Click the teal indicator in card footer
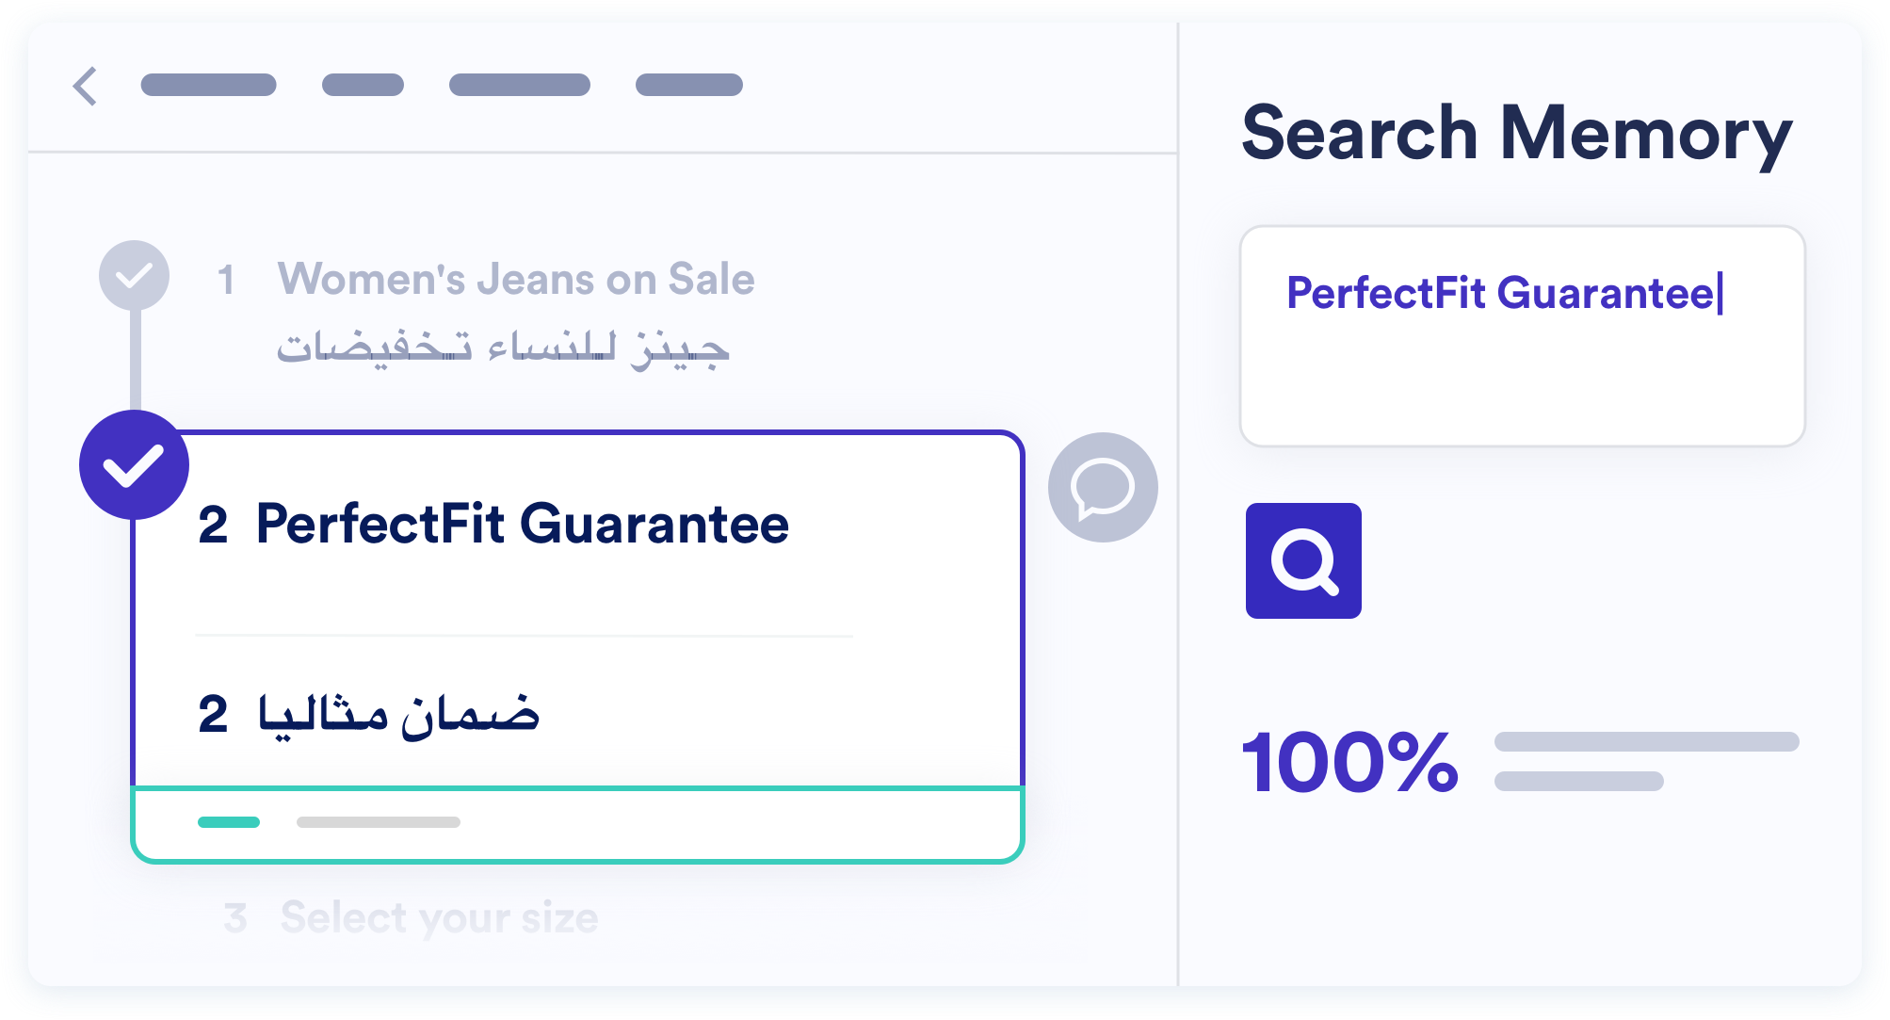The image size is (1890, 1020). (229, 822)
